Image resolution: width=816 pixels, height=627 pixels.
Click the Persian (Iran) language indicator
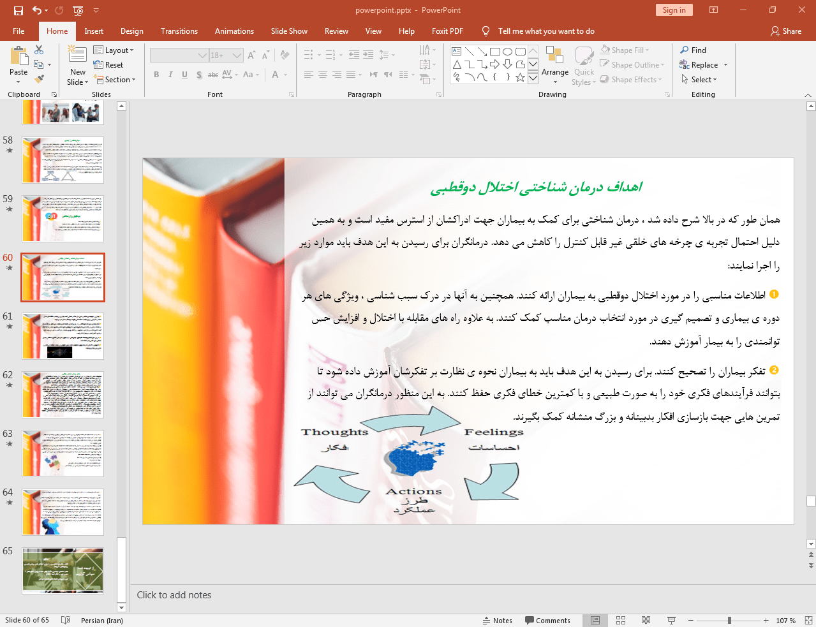click(x=102, y=621)
